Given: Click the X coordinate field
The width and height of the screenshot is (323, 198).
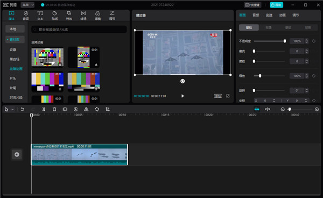Looking at the screenshot, I should (265, 101).
